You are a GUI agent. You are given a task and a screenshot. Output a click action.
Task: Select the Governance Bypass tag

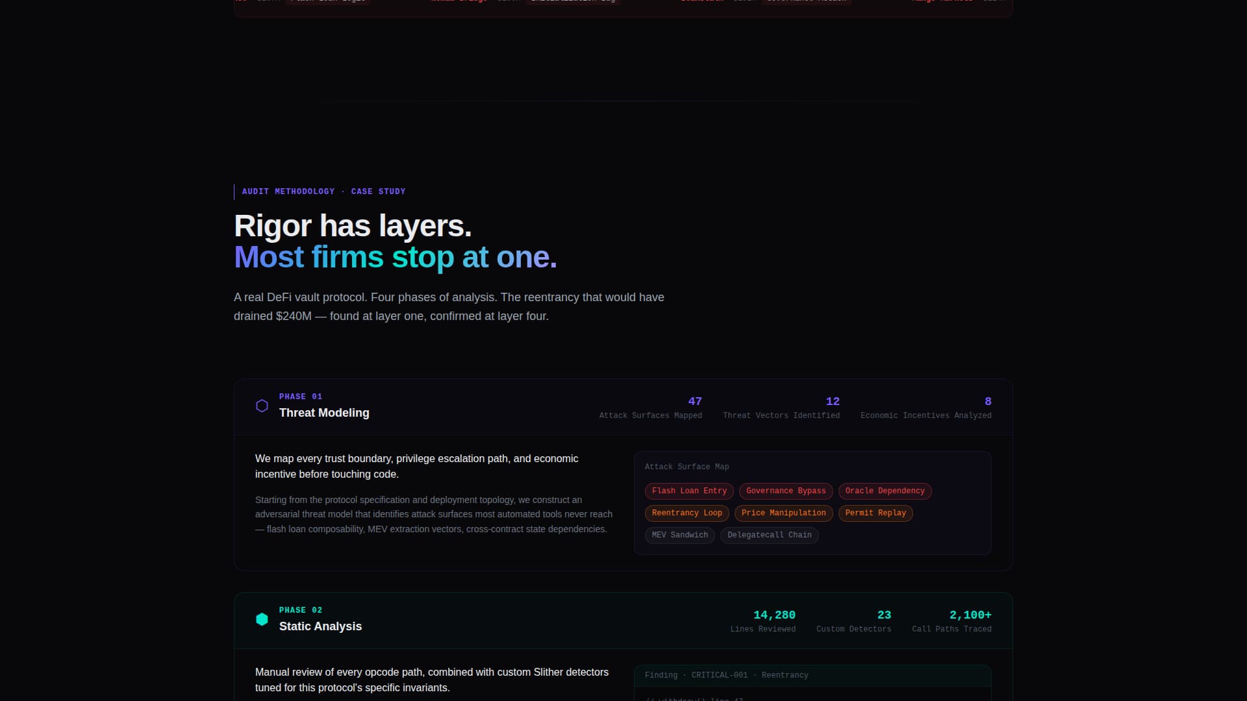786,491
